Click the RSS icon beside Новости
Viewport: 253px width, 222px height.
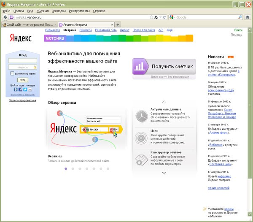(x=230, y=57)
